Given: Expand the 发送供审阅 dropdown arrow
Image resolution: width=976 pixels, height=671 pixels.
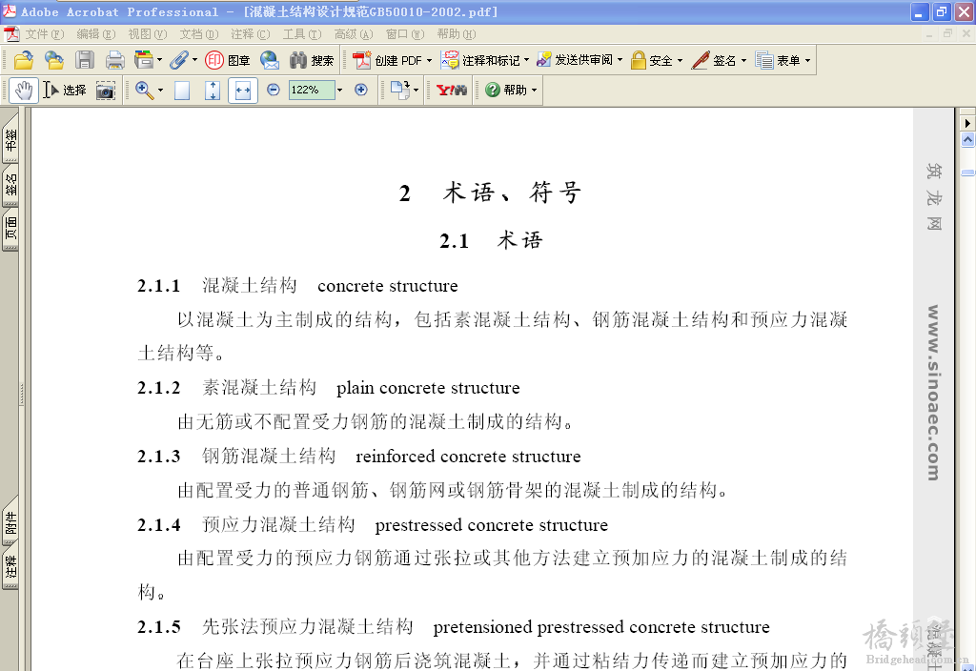Looking at the screenshot, I should coord(620,60).
